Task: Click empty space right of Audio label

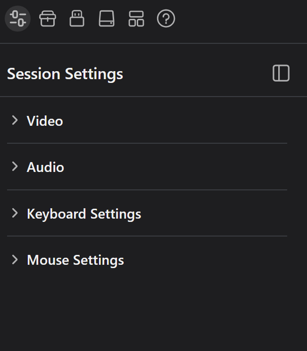Action: (x=175, y=167)
